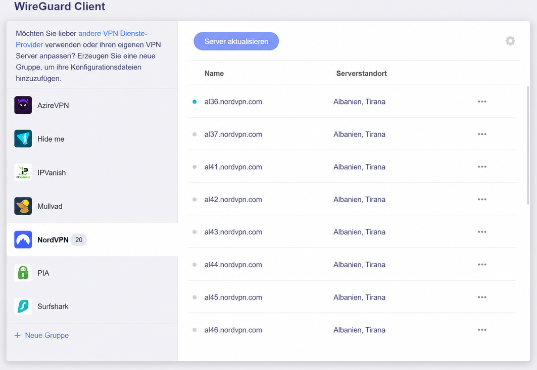Select the Mullvad group label
The height and width of the screenshot is (370, 537).
[x=50, y=206]
